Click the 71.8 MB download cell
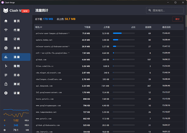The image size is (187, 133). point(86,33)
